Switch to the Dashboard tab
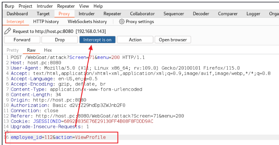 [17, 14]
